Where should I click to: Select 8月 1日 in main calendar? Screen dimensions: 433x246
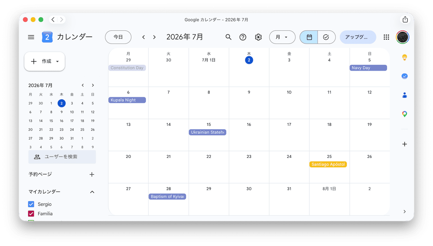point(329,189)
